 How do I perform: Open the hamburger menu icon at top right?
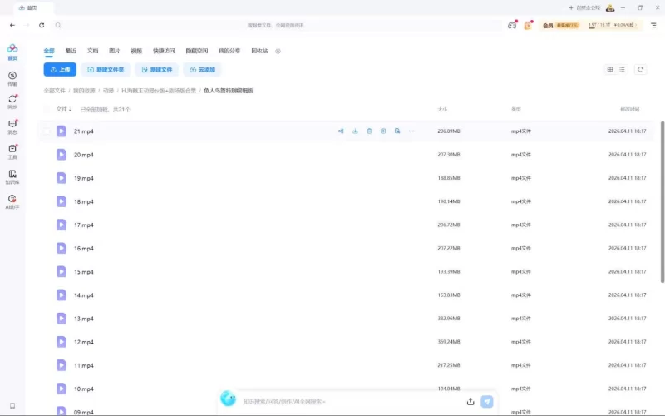653,25
